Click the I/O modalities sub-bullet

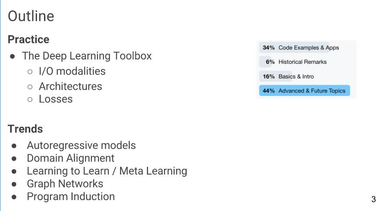click(72, 71)
